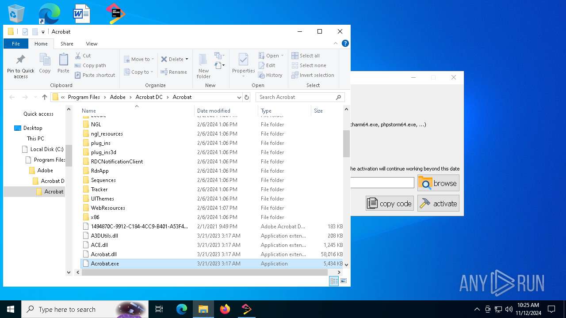The image size is (566, 318).
Task: Open Microsoft Edge from the taskbar
Action: coord(182,309)
